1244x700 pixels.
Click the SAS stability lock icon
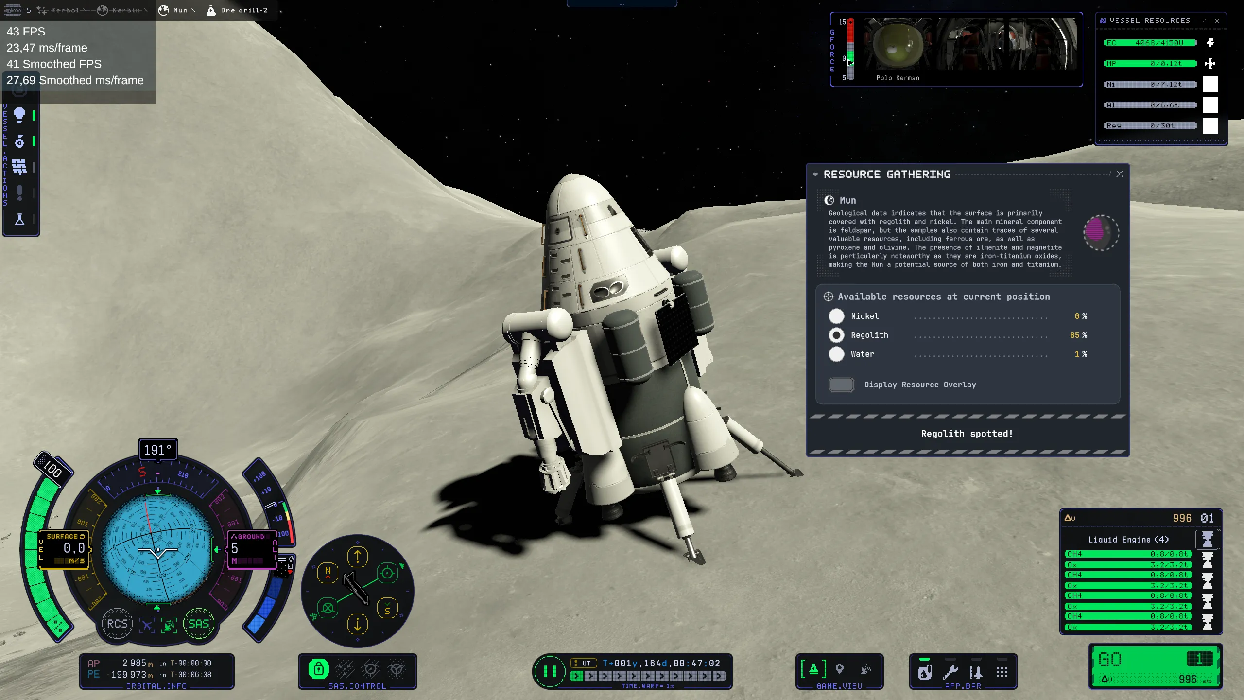tap(319, 669)
